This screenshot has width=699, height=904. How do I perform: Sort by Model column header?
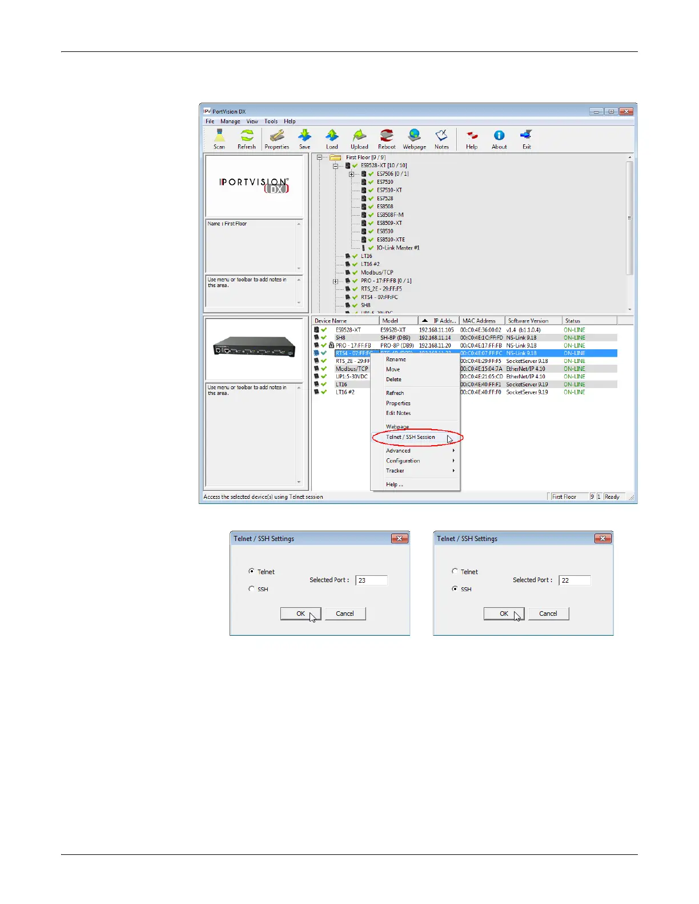(x=399, y=321)
